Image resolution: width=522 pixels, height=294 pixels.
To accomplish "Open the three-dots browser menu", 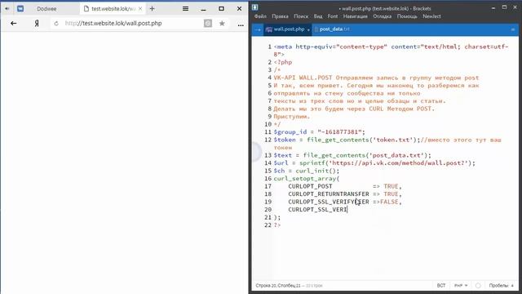I will point(241,24).
